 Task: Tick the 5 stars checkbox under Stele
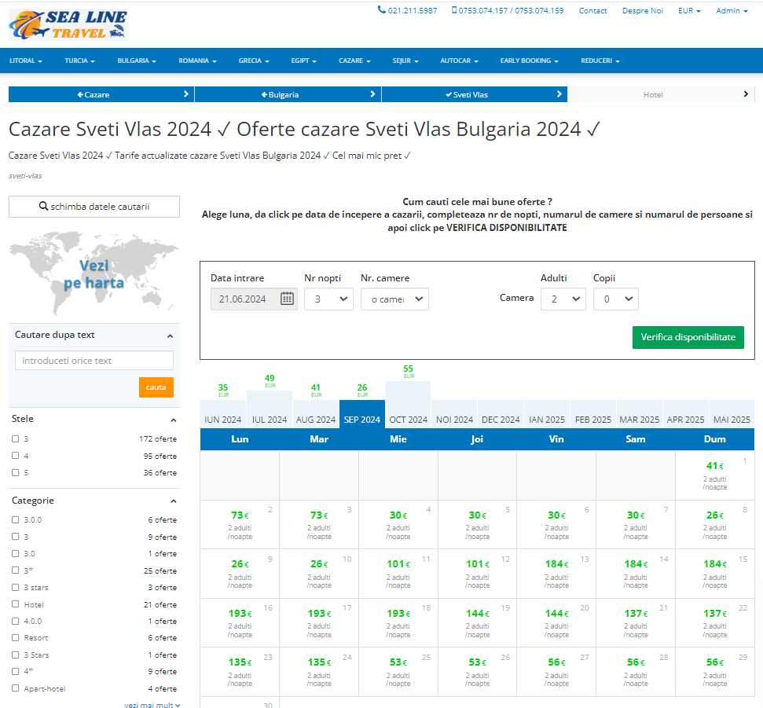click(16, 472)
